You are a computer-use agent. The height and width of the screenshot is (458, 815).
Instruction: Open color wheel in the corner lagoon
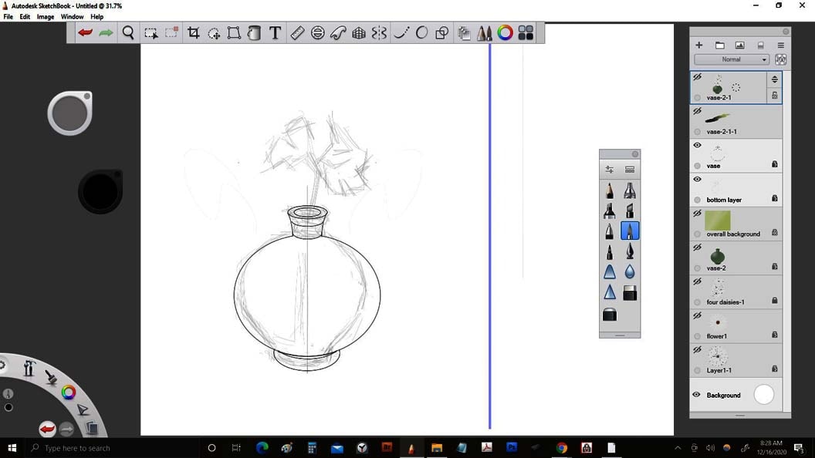(68, 392)
